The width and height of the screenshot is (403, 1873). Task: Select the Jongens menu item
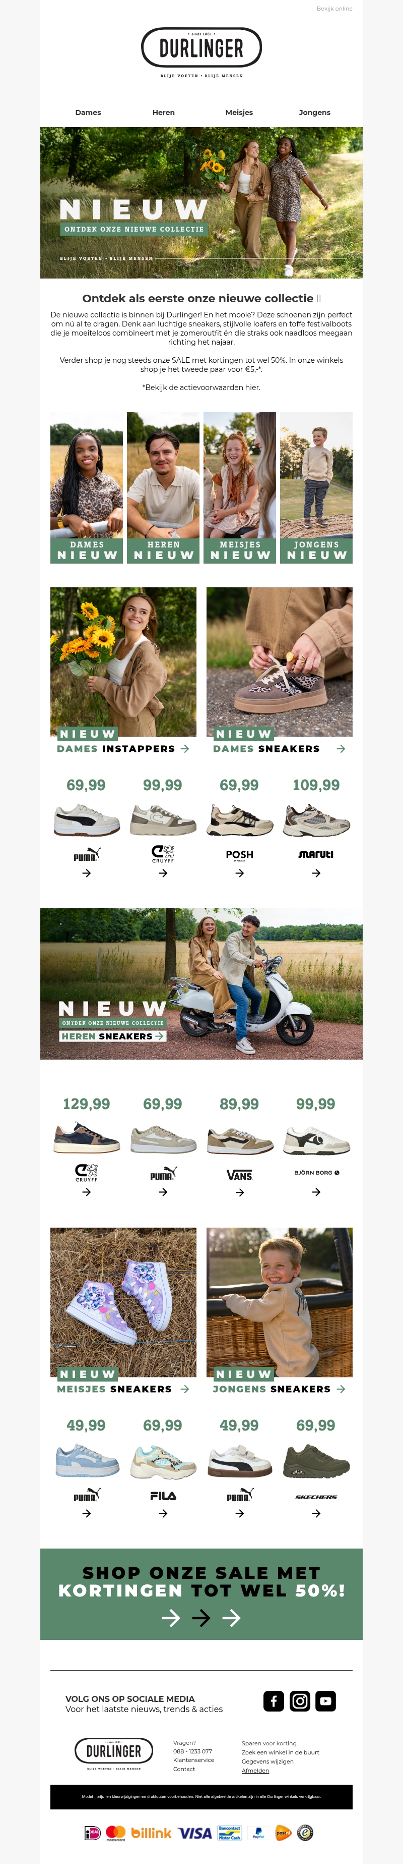314,113
